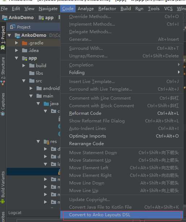The height and width of the screenshot is (222, 186).
Task: Select the build folder icon
Action: [x=32, y=66]
